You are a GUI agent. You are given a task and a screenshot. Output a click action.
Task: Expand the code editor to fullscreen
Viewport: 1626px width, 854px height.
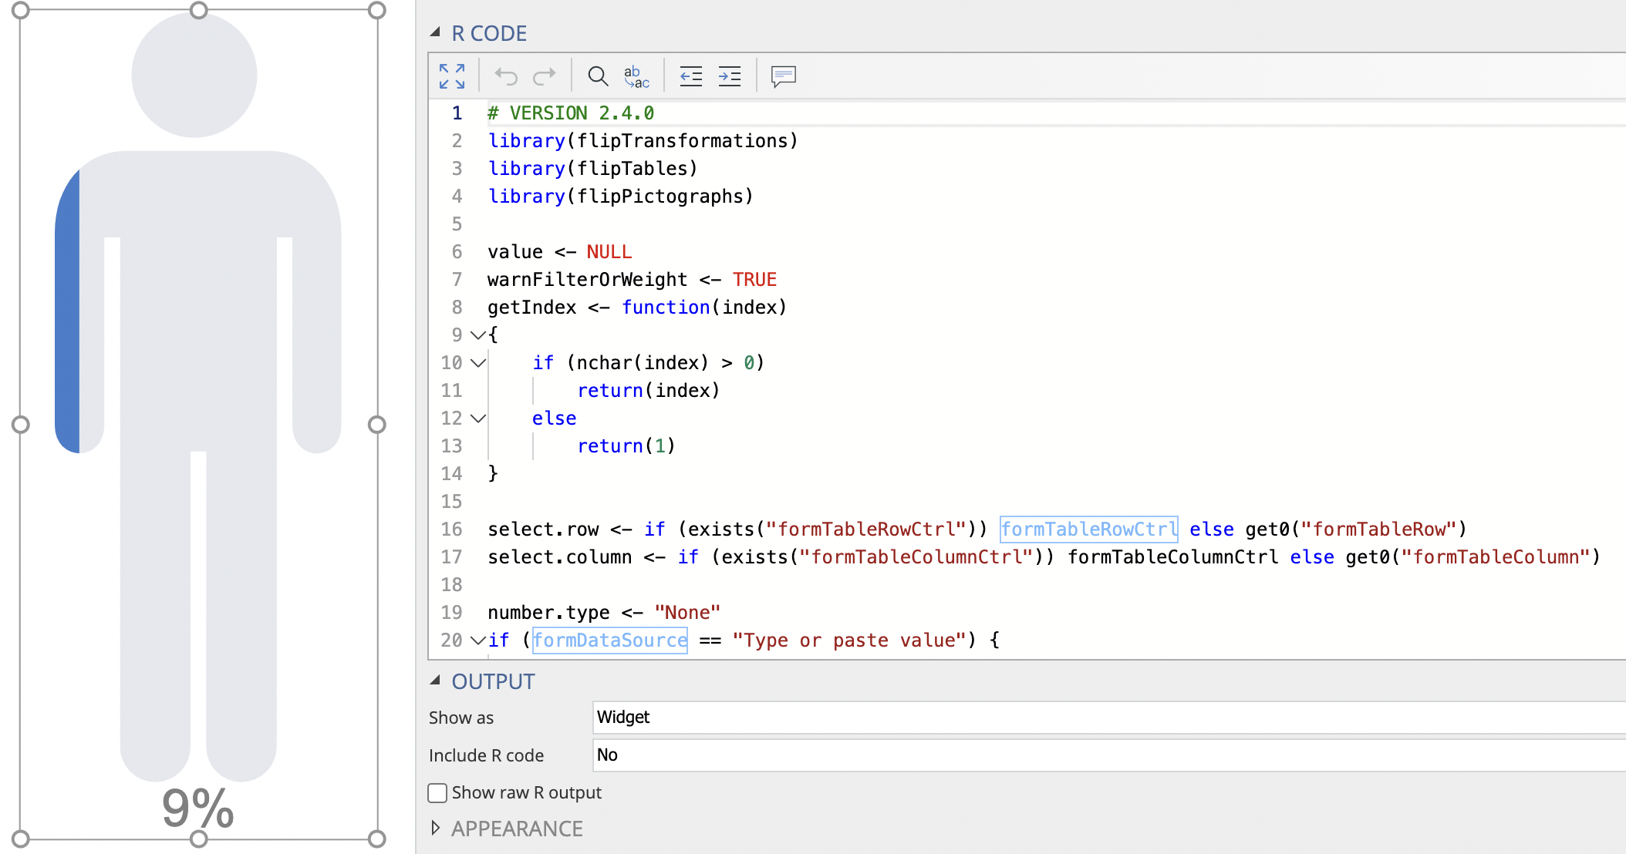pos(451,76)
